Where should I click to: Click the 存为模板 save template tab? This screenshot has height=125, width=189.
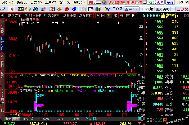click(91, 119)
